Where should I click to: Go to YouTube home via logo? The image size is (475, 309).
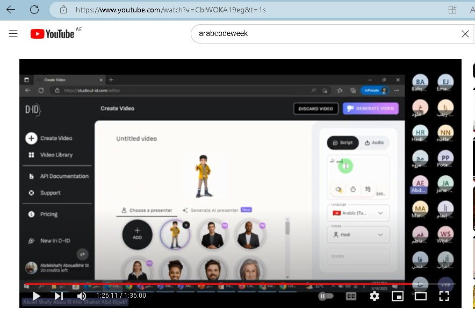point(53,34)
